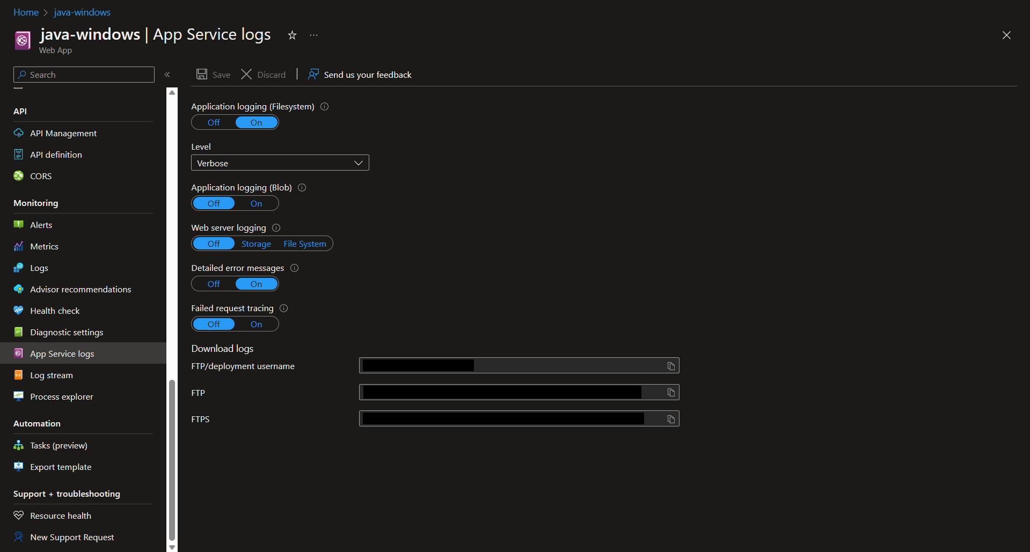The height and width of the screenshot is (552, 1030).
Task: Set Application logging (Blob) to On
Action: pyautogui.click(x=257, y=203)
